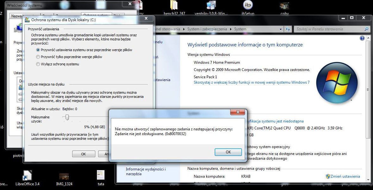Click the 'Service Pack 1' text
Viewport: 373px width, 190px height.
(x=205, y=77)
